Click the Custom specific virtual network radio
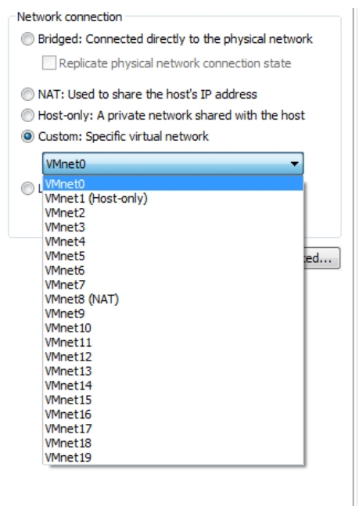Image resolution: width=359 pixels, height=510 pixels. coord(27,136)
